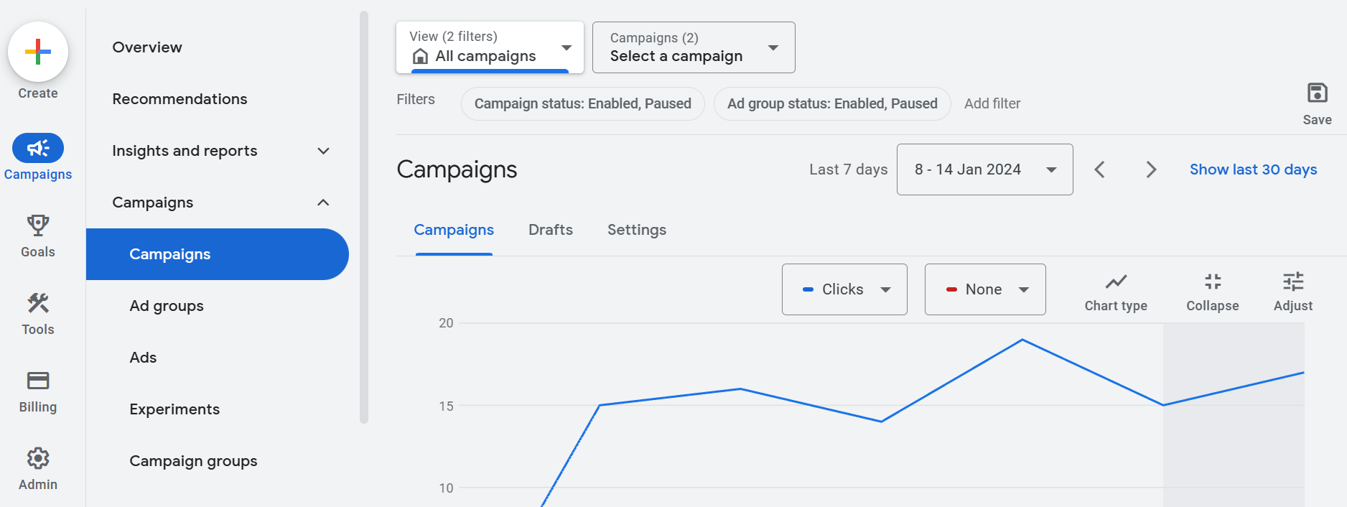Click the sidebar vertical scrollbar
The height and width of the screenshot is (507, 1347).
(x=364, y=217)
